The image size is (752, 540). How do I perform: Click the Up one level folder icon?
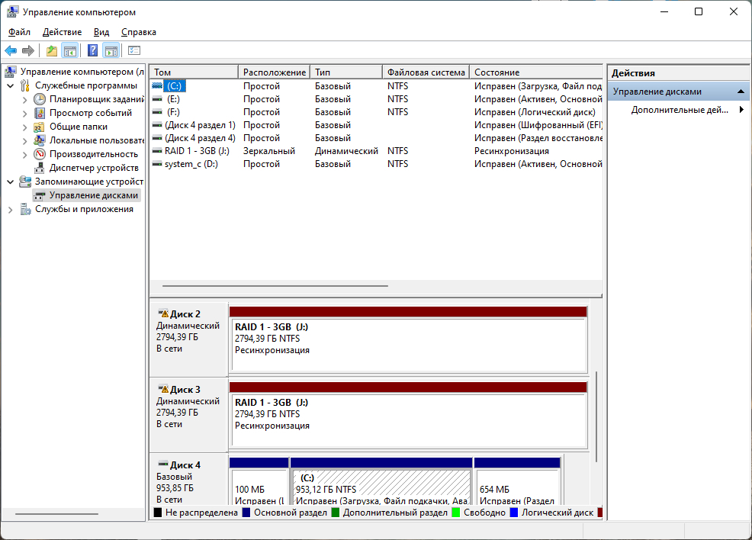52,51
